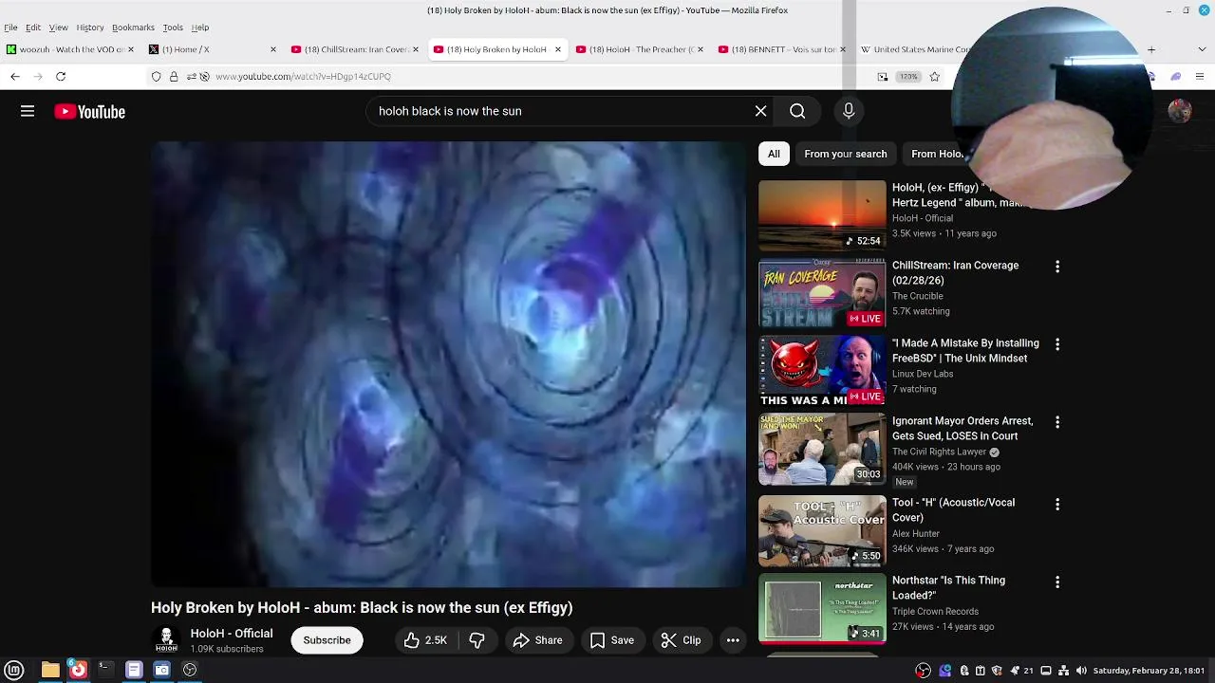The width and height of the screenshot is (1215, 683).
Task: Open Linux Mint start menu
Action: tap(14, 670)
